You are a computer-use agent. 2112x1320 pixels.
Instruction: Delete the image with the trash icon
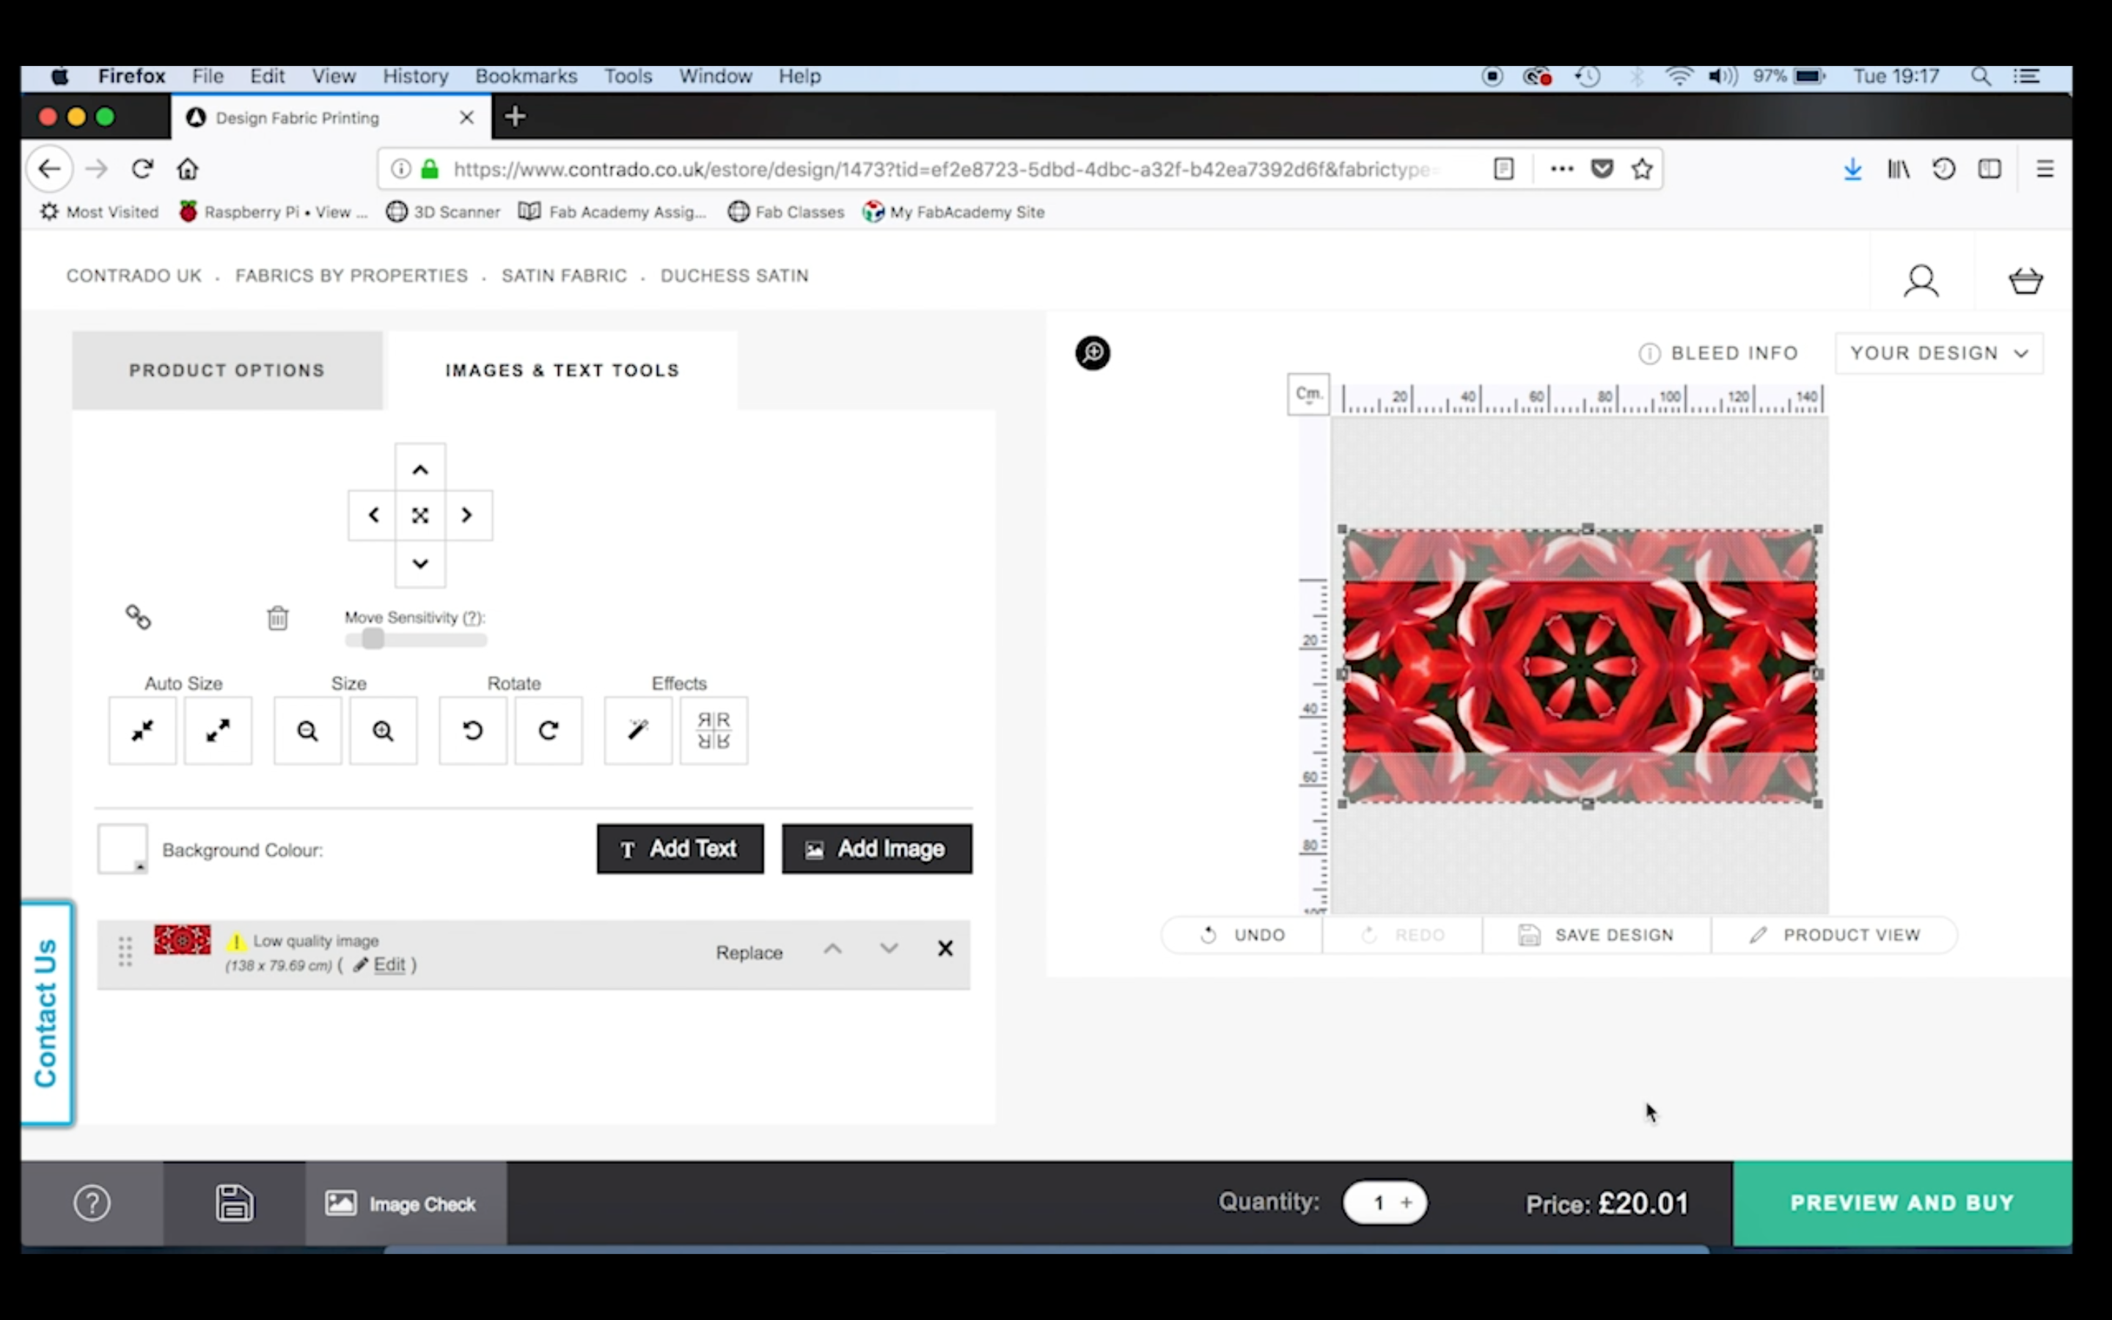tap(277, 618)
